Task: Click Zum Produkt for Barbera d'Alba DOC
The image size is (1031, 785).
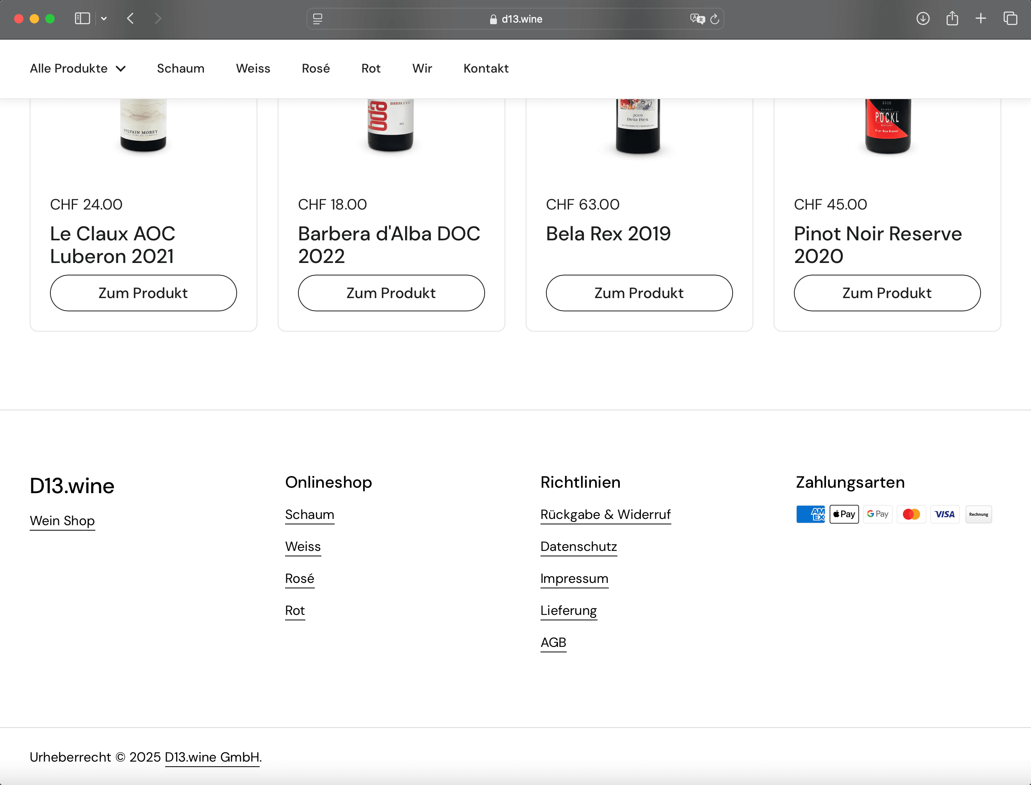Action: click(x=391, y=293)
